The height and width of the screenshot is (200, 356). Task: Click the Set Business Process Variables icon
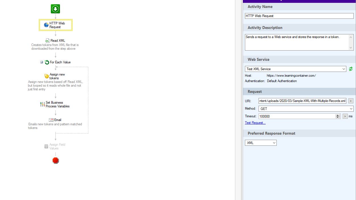pos(42,104)
